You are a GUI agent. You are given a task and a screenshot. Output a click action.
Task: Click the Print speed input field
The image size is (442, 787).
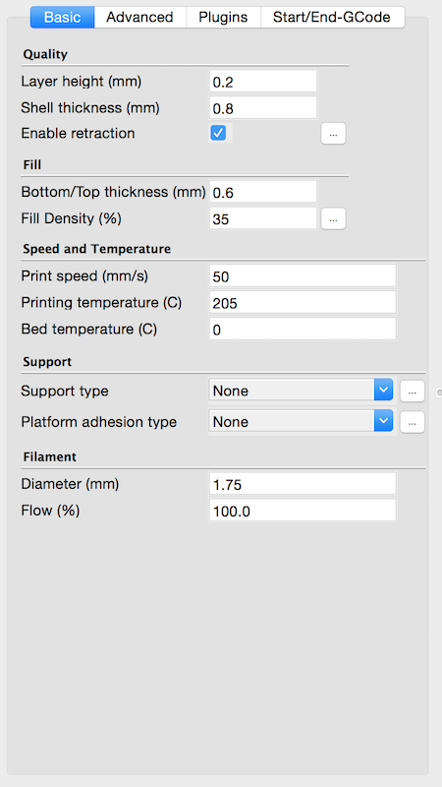pos(303,276)
